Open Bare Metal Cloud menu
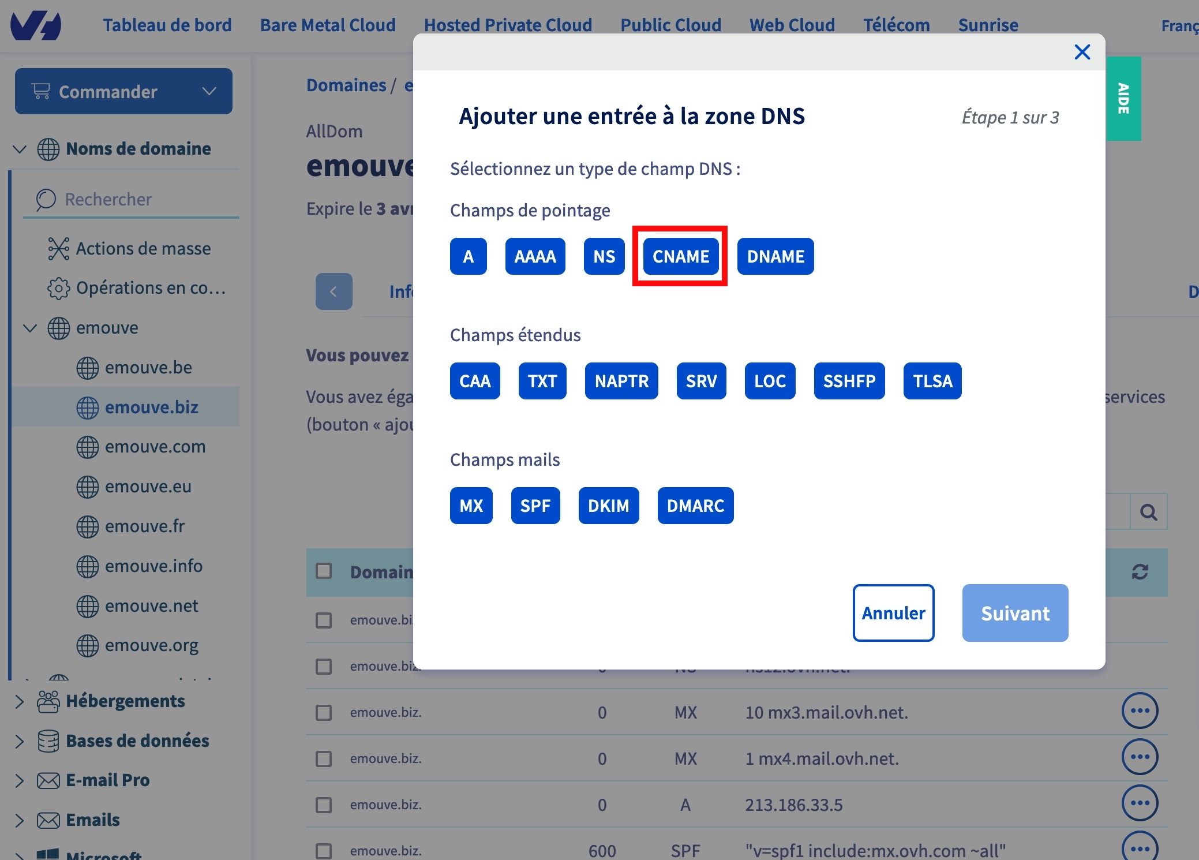 328,25
